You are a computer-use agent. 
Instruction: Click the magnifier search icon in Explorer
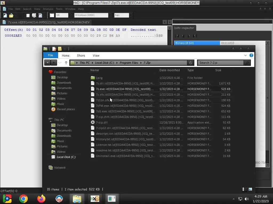[247, 63]
